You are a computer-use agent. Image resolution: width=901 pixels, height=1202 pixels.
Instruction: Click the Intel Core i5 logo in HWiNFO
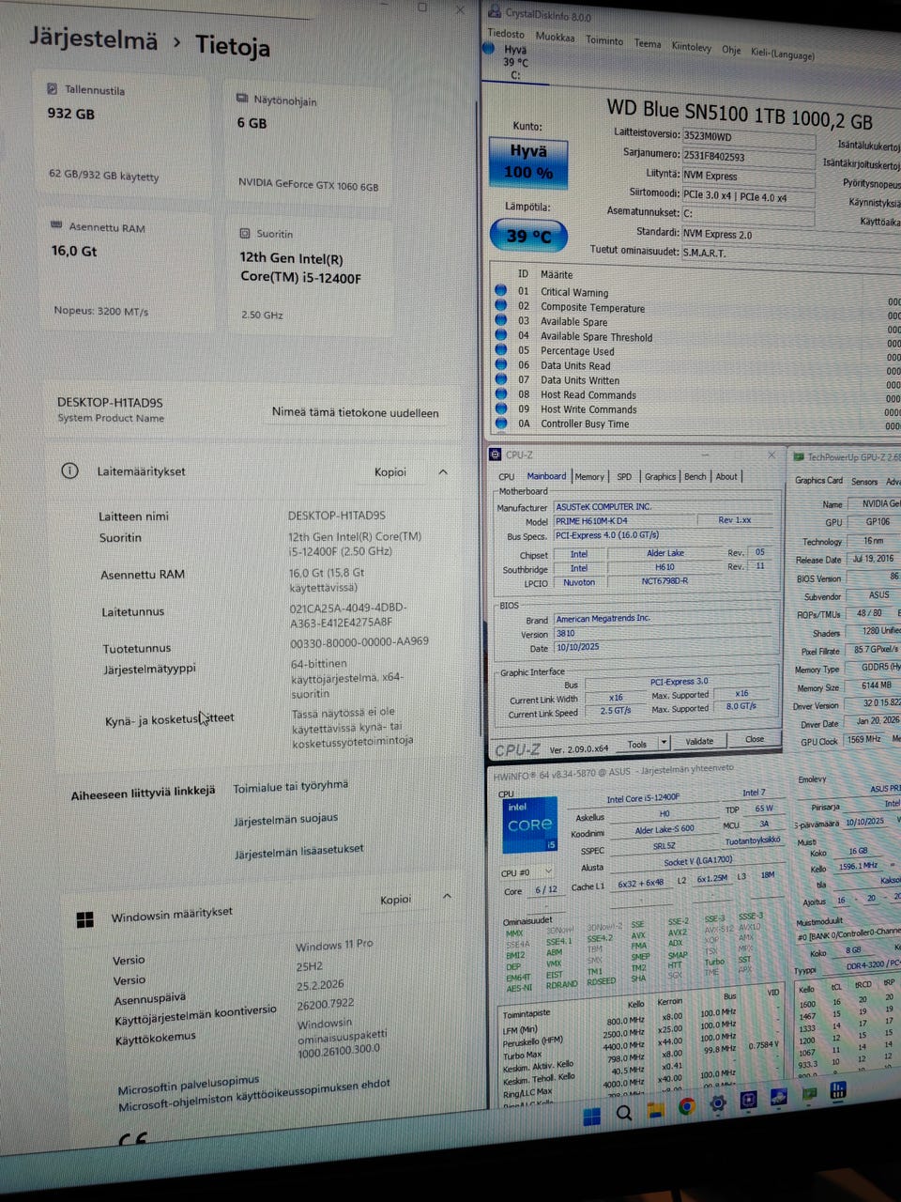tap(530, 824)
